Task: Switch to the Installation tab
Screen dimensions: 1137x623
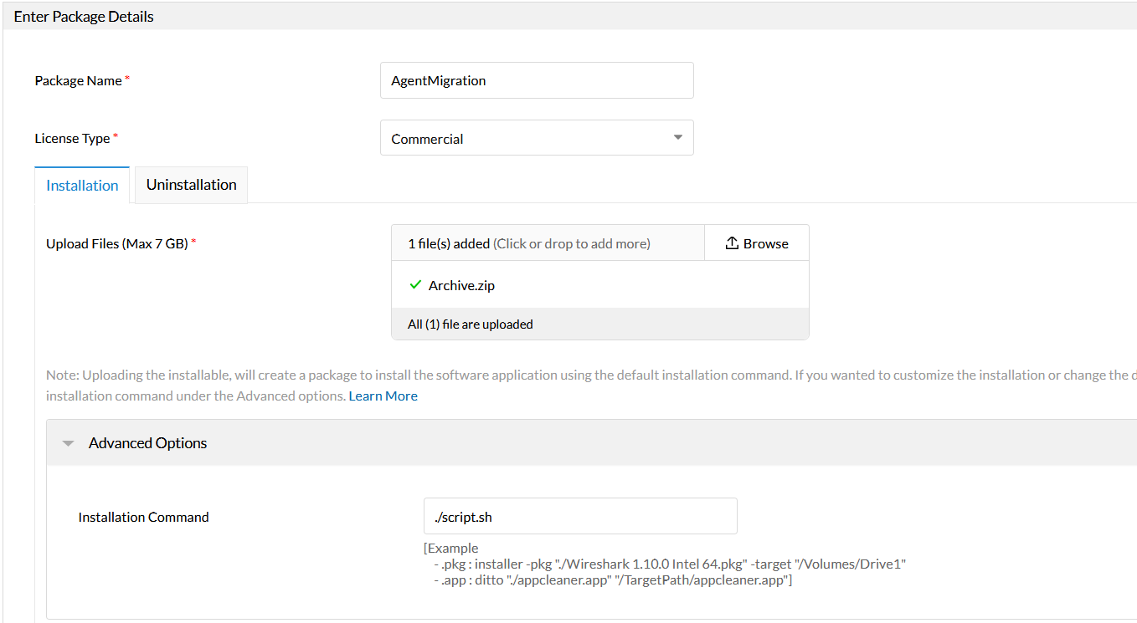Action: 82,186
